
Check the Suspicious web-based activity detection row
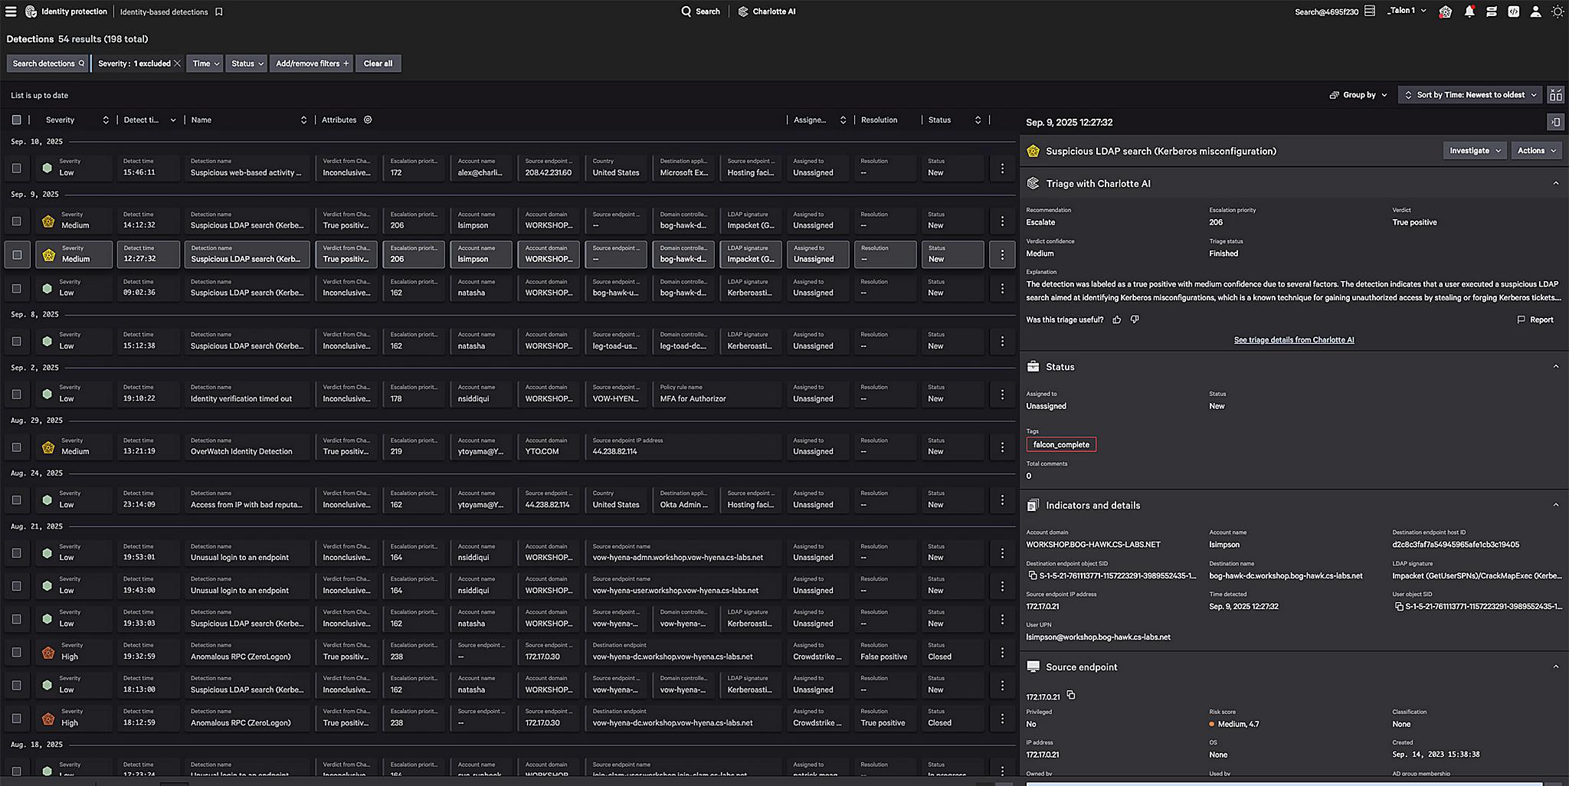[16, 168]
